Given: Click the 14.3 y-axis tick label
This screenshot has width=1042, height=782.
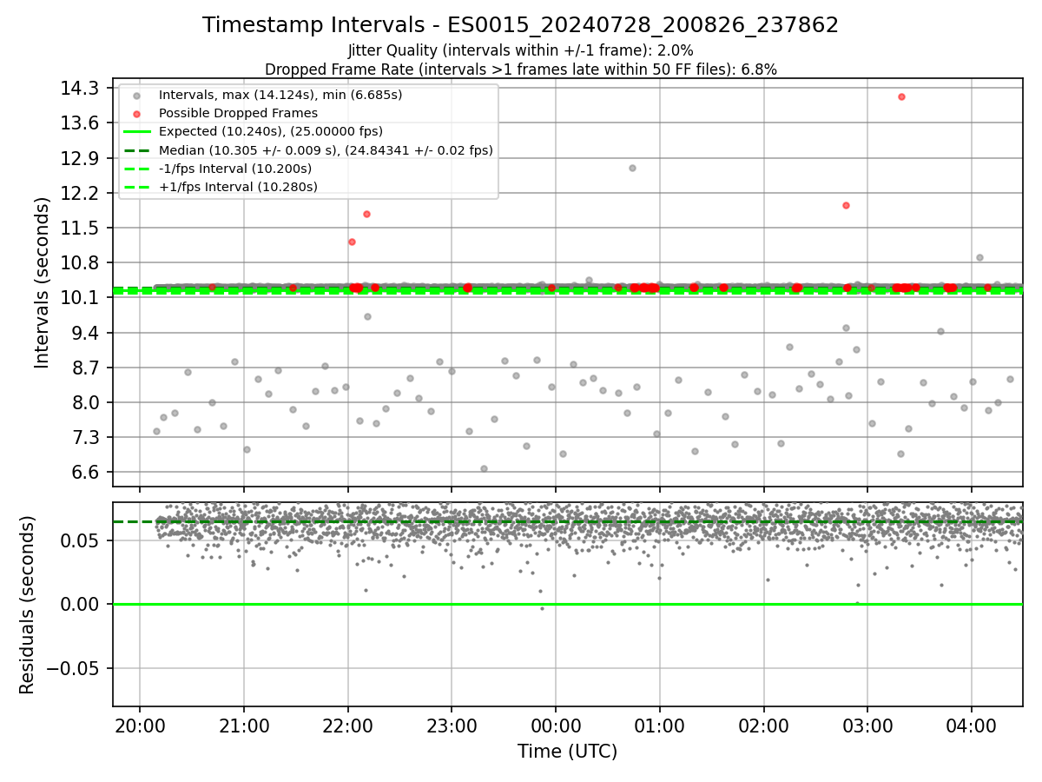Looking at the screenshot, I should click(81, 88).
